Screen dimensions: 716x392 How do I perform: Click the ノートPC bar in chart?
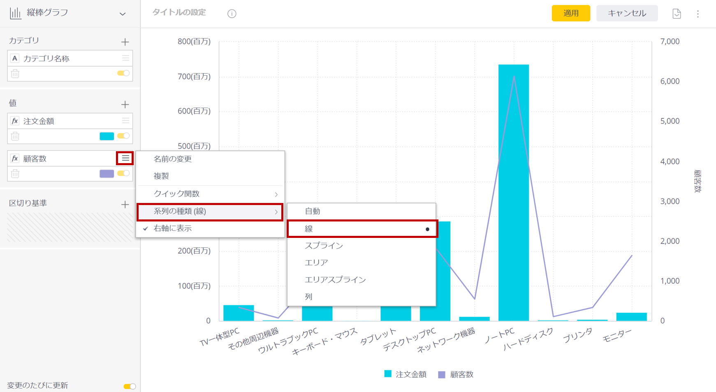[x=514, y=192]
